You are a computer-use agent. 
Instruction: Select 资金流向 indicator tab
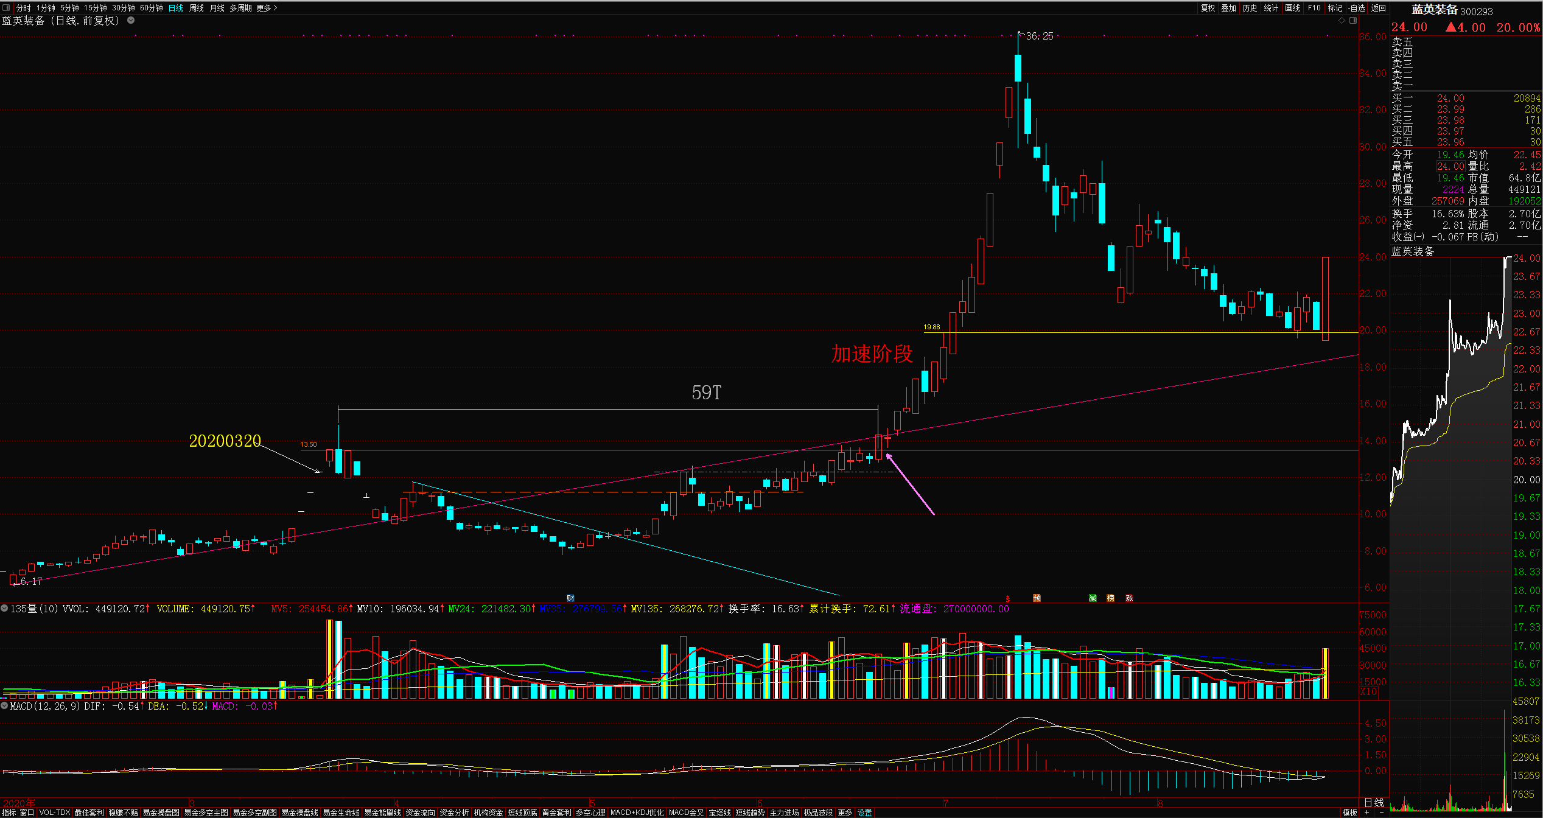point(421,813)
